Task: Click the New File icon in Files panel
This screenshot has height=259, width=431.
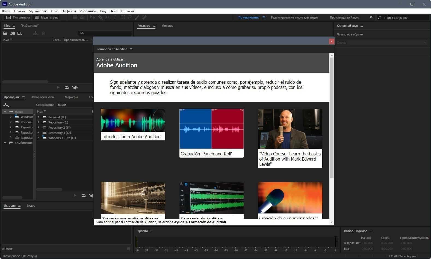Action: 20,33
